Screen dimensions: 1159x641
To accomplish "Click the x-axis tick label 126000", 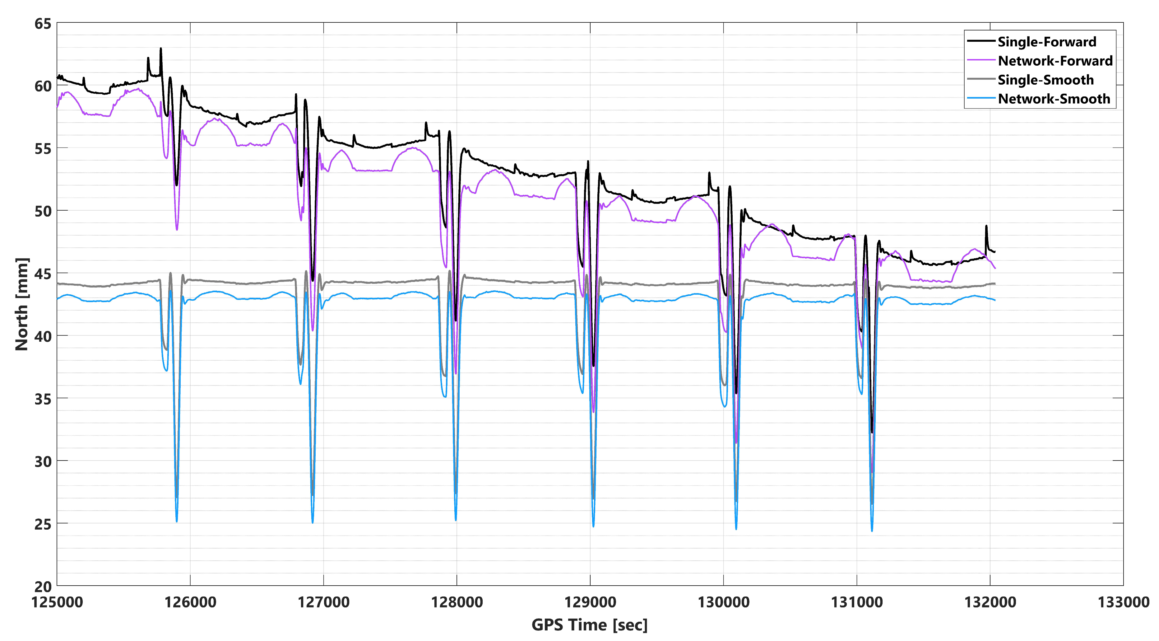I will point(190,602).
